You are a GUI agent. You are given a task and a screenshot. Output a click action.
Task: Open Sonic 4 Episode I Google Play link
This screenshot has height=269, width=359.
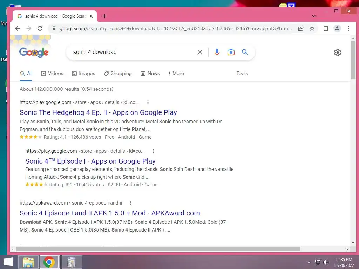tap(90, 161)
